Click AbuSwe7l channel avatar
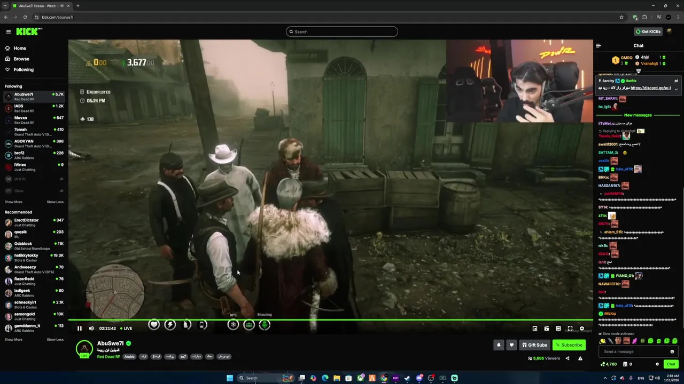Viewport: 684px width, 384px height. click(84, 349)
